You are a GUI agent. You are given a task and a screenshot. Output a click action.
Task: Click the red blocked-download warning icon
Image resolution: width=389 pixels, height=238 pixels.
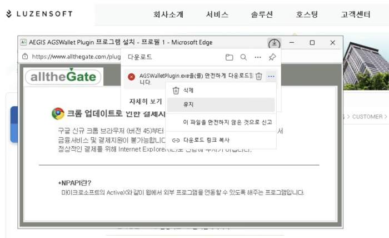(131, 77)
